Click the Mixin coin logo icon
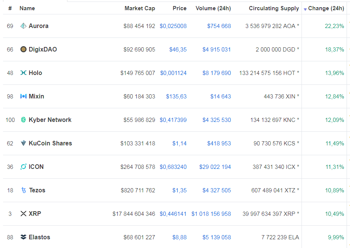 click(23, 96)
